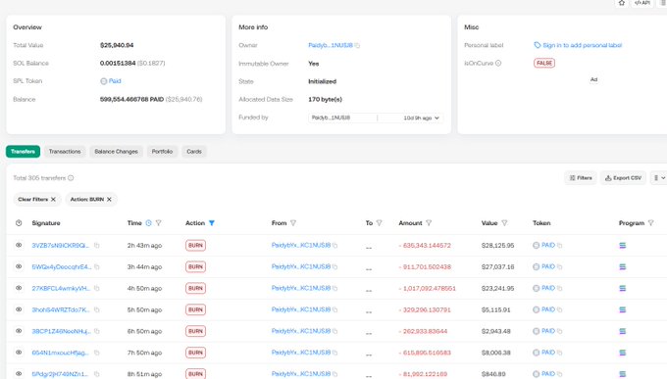Click BURN badge in 6h 50m row

[x=195, y=331]
